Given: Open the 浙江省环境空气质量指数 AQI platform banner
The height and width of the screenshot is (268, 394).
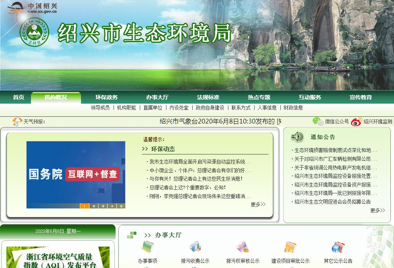Looking at the screenshot, I should pos(58,258).
